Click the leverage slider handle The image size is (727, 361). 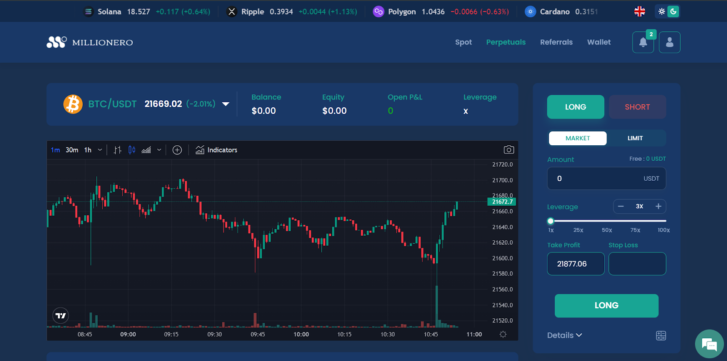click(x=551, y=221)
